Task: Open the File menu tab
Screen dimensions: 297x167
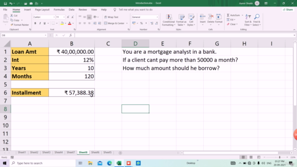Action: point(5,10)
